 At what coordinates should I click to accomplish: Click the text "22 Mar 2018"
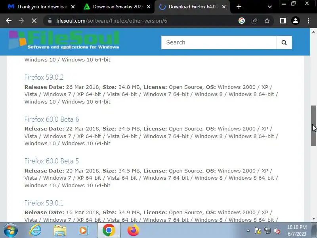[x=82, y=129]
